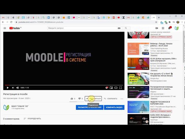Bookmark this page with the star
Screen dimensions: 185x139
tap(156, 22)
